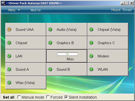Screen dimensions: 135x101
Task: Click the green check icon beside Graphics B
Action: tap(50, 43)
